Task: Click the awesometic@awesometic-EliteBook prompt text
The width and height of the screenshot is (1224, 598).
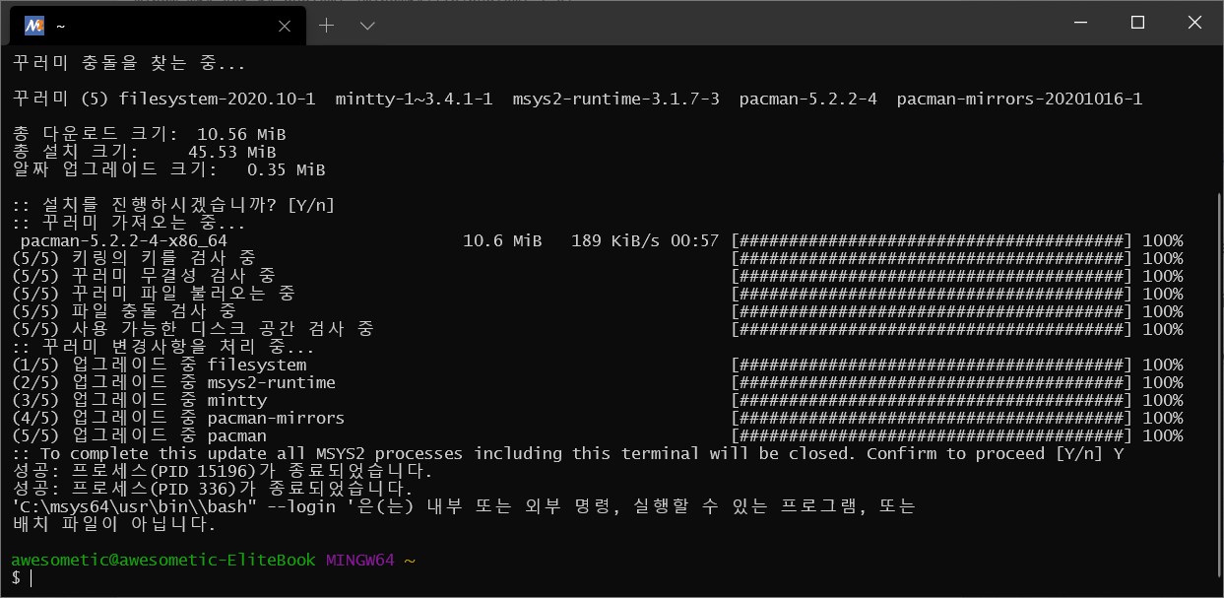Action: (x=163, y=560)
